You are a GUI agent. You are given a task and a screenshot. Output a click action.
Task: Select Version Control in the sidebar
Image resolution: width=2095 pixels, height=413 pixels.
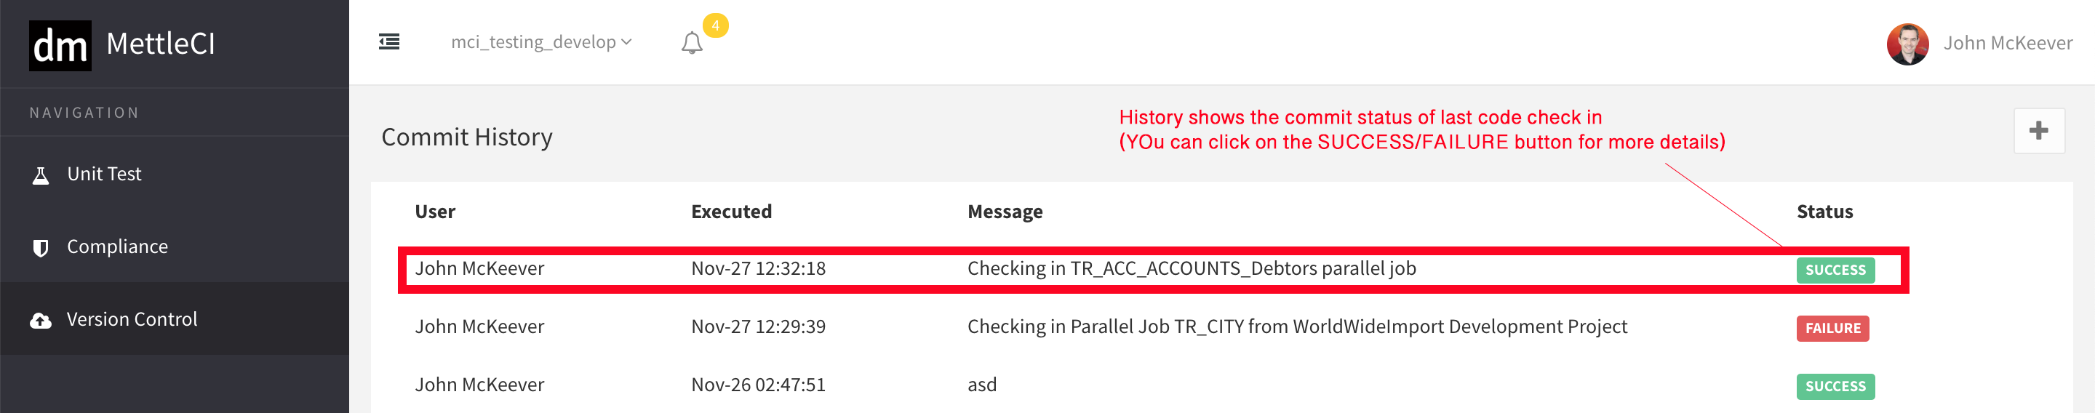tap(132, 319)
